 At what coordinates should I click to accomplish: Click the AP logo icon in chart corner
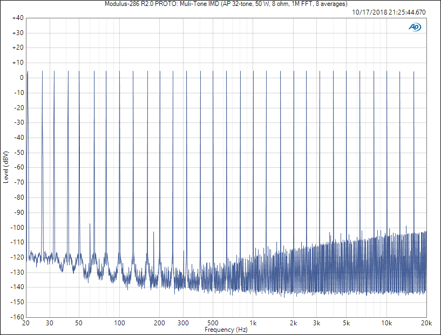pos(415,27)
